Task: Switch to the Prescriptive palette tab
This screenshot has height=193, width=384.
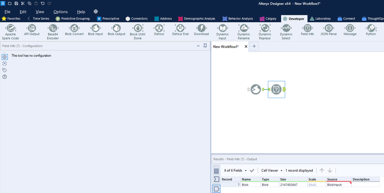Action: coord(108,19)
